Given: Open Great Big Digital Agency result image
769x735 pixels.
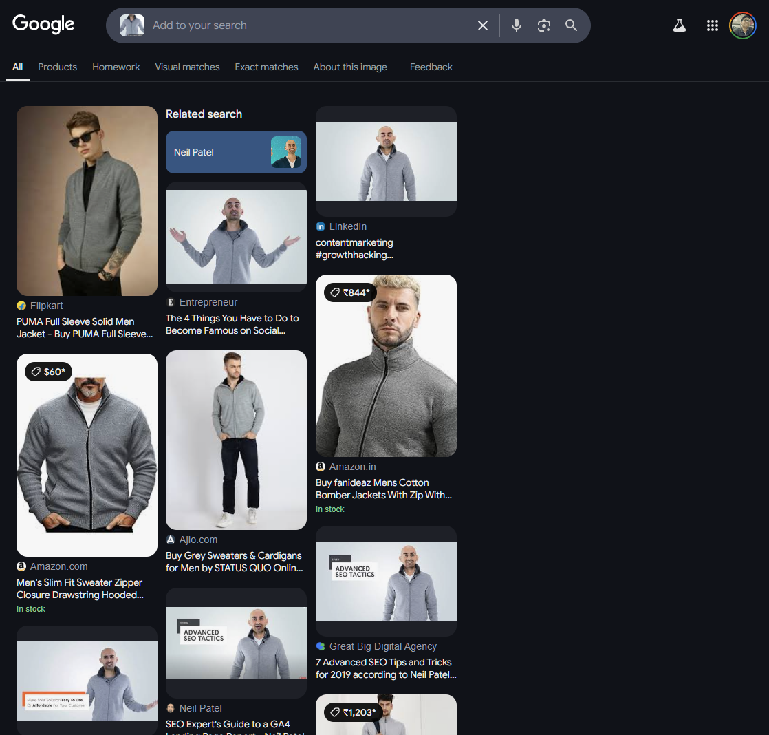Looking at the screenshot, I should (386, 581).
